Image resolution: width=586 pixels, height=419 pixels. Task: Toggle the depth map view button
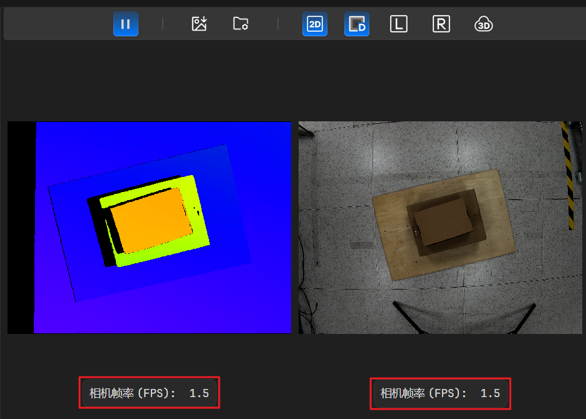[x=357, y=24]
